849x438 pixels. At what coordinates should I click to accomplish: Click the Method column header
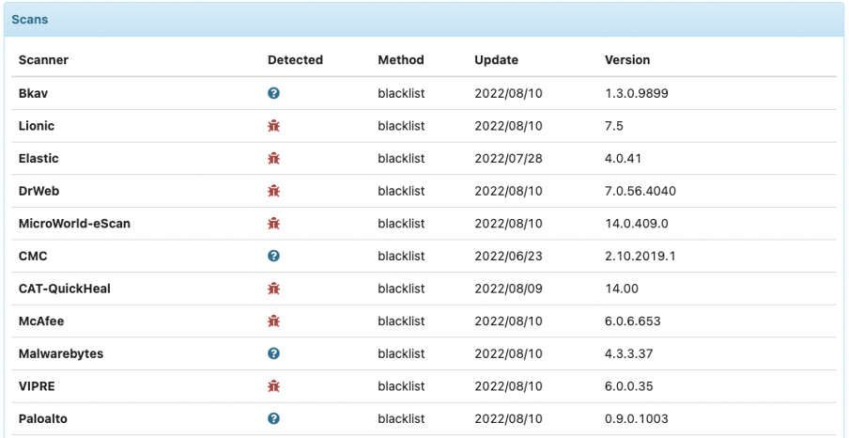coord(401,60)
